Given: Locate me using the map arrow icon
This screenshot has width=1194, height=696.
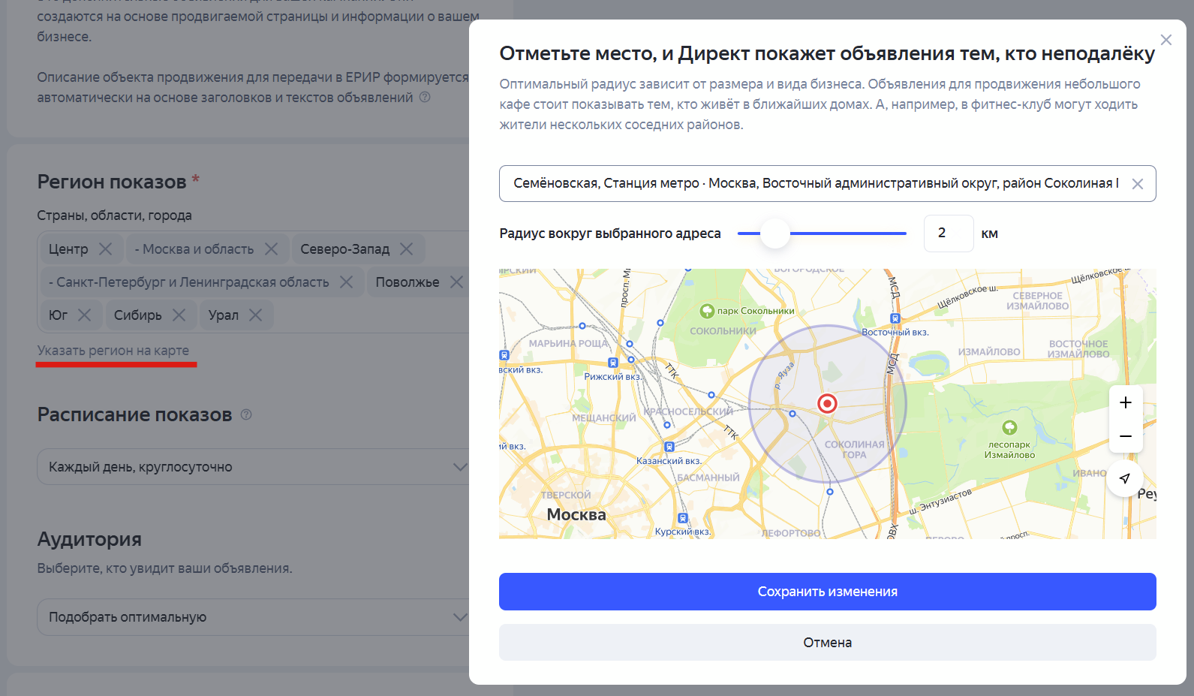Looking at the screenshot, I should pyautogui.click(x=1125, y=478).
